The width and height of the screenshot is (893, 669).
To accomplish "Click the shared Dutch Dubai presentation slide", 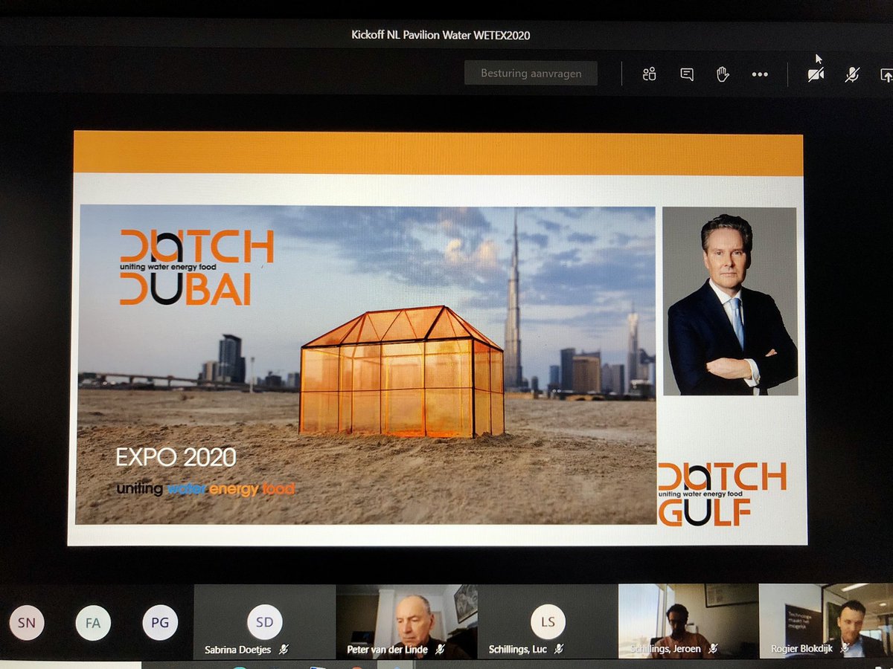I will 438,339.
